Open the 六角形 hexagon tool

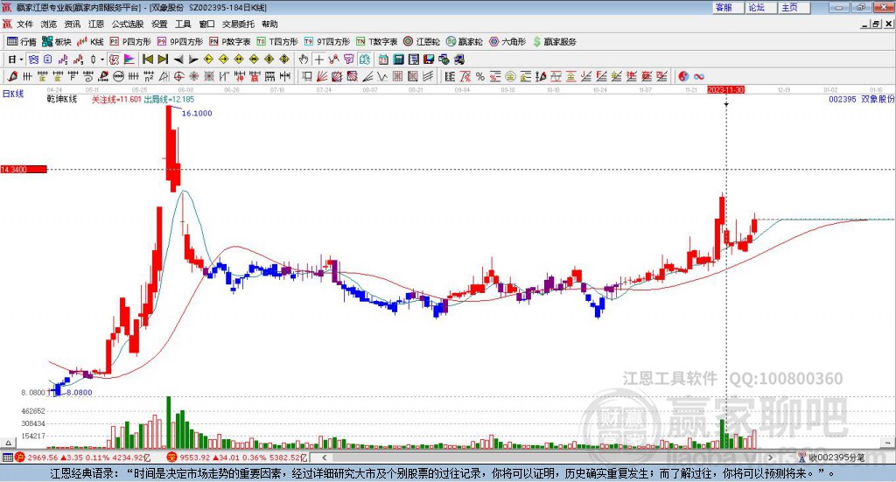click(x=507, y=42)
